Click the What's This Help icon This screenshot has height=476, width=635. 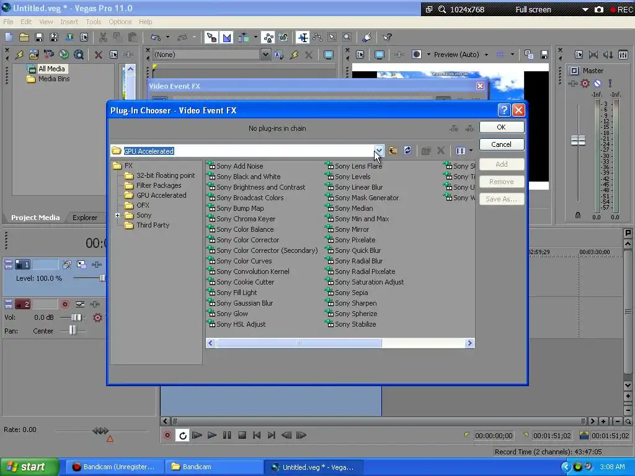[x=387, y=37]
